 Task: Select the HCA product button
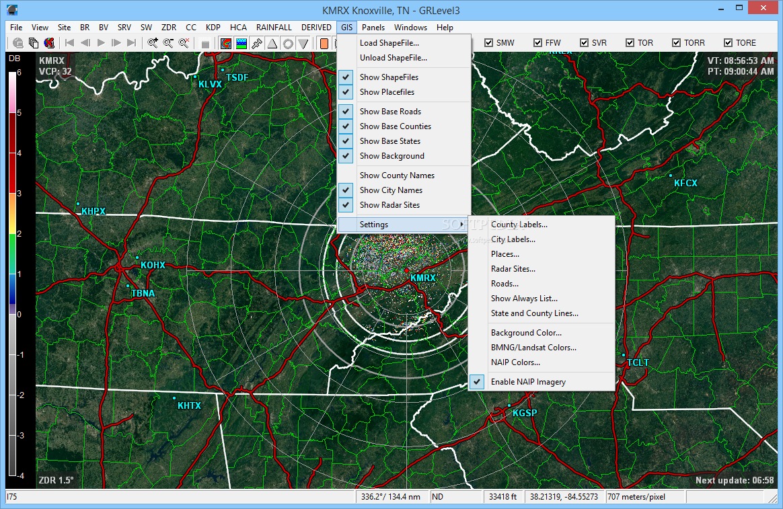[x=238, y=28]
